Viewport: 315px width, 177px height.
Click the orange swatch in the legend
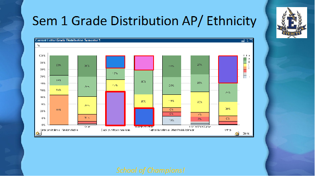[x=245, y=68]
